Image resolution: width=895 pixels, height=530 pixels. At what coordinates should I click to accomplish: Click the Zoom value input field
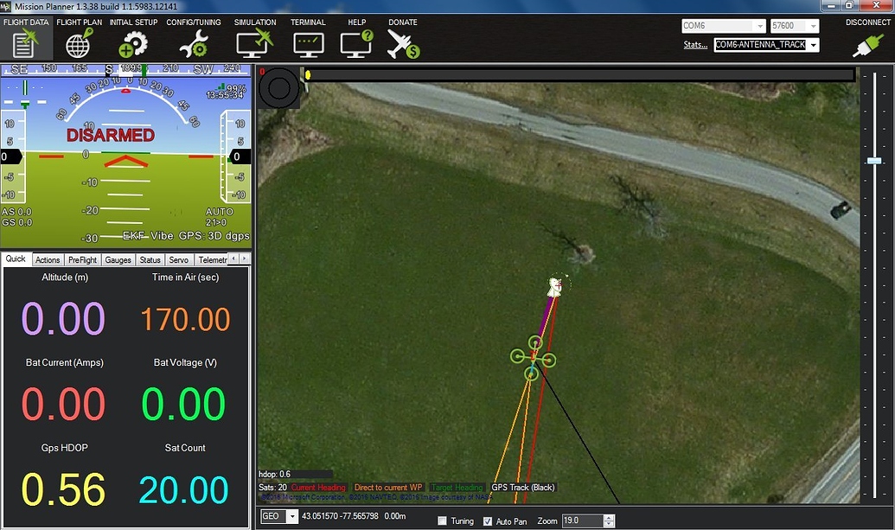(x=581, y=521)
